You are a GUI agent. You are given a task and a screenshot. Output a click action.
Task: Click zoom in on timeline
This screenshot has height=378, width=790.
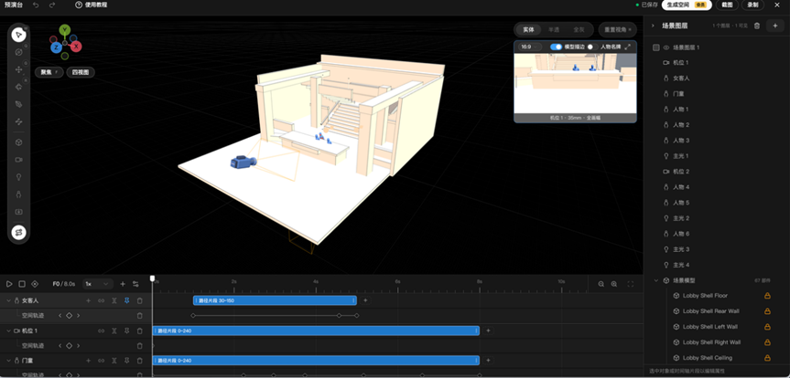[x=613, y=284]
